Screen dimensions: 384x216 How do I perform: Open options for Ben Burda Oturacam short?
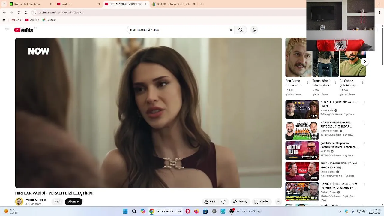point(308,82)
